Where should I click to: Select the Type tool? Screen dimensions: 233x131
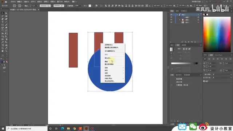click(x=3, y=22)
